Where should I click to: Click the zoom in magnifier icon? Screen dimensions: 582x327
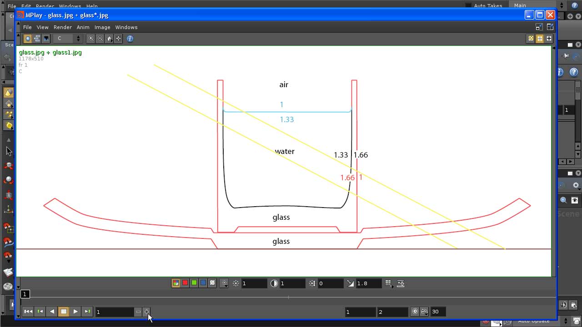pyautogui.click(x=91, y=39)
